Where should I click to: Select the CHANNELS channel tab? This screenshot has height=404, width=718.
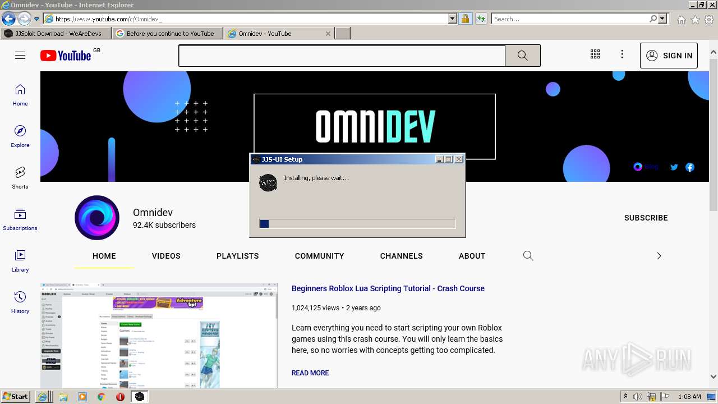coord(402,256)
